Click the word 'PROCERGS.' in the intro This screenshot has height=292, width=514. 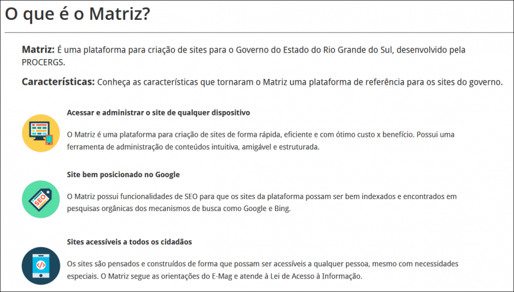click(x=44, y=62)
